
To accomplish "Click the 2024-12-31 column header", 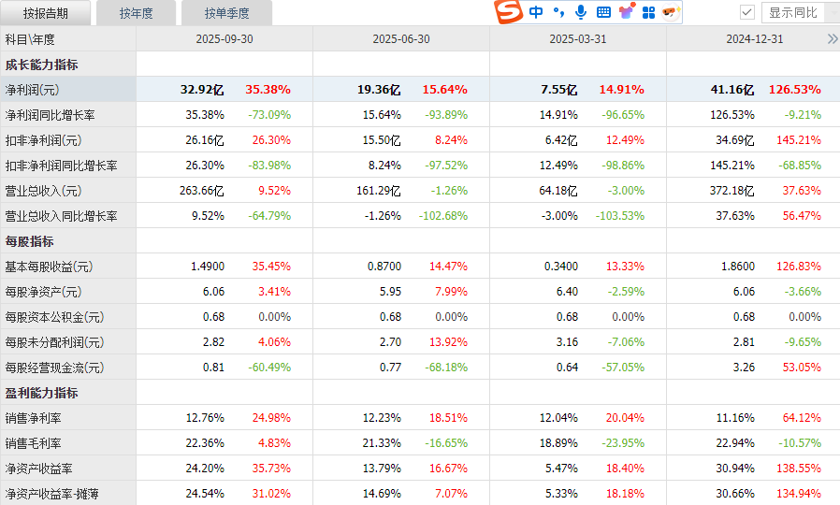I will click(x=754, y=39).
